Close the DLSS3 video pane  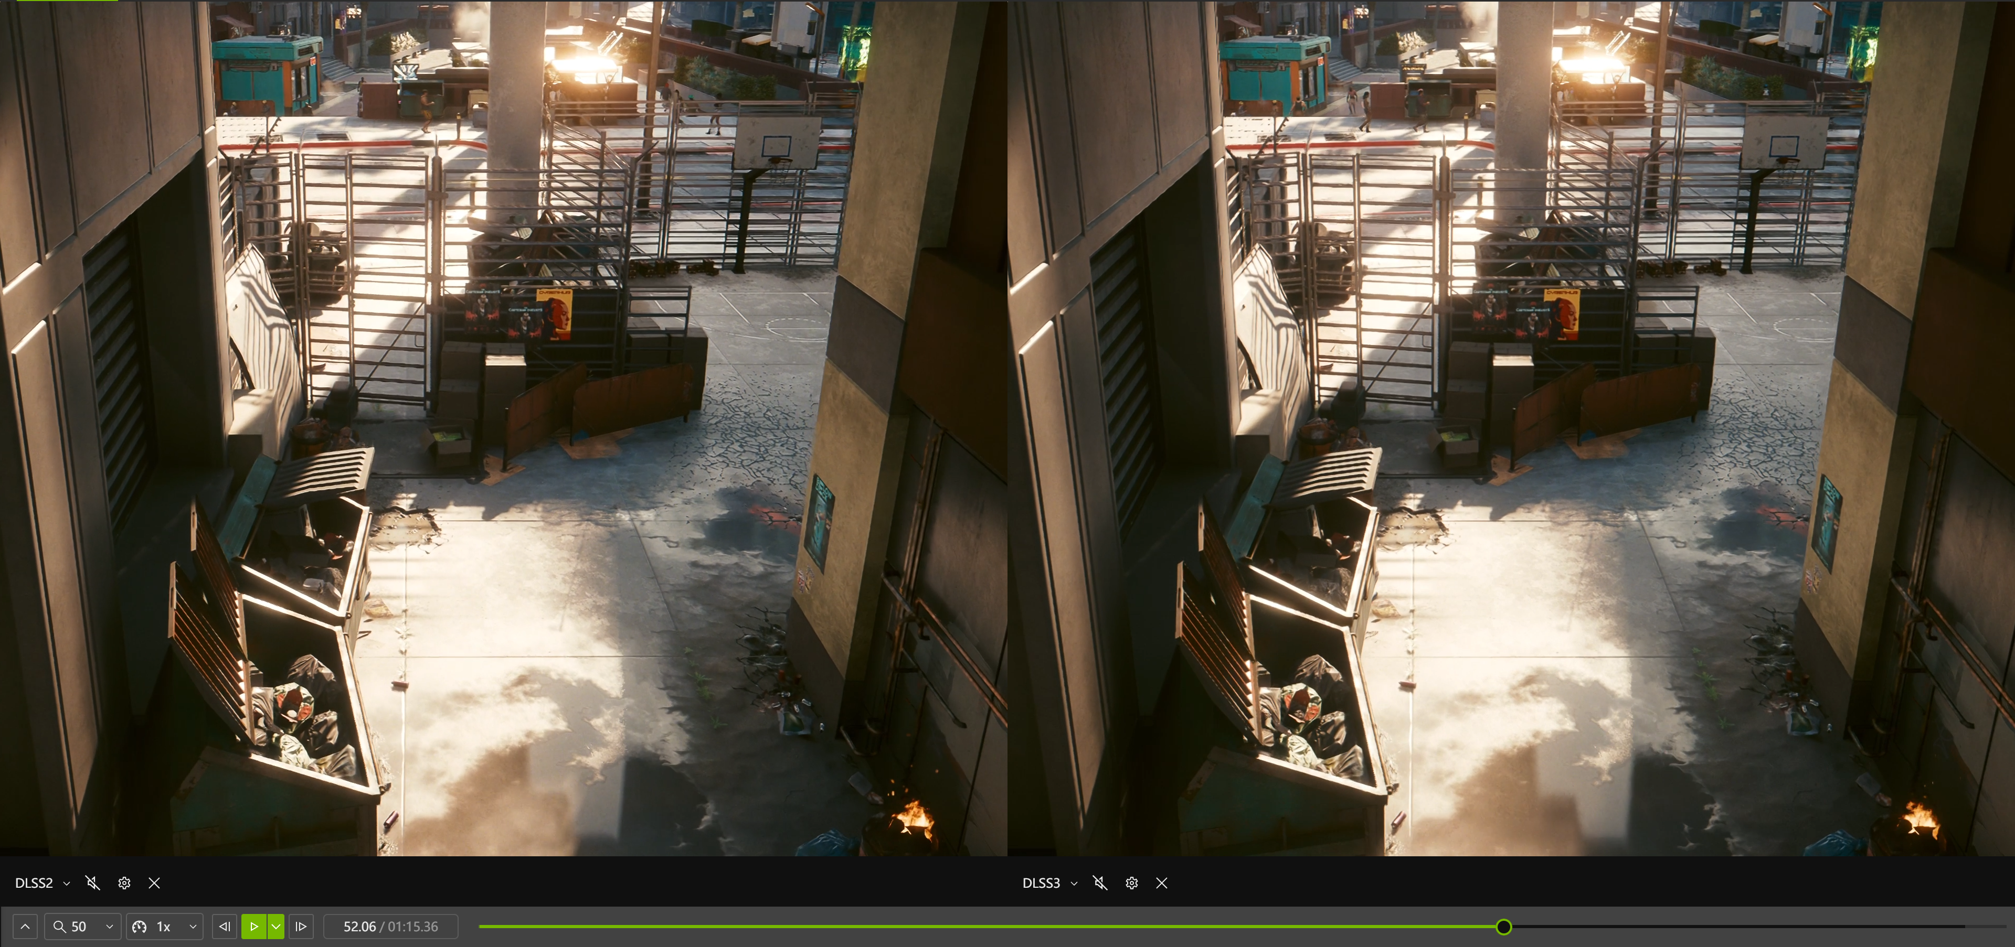(x=1162, y=883)
